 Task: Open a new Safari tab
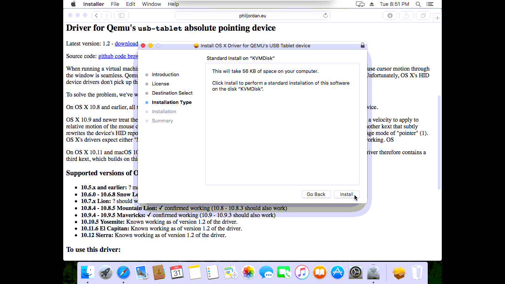437,18
